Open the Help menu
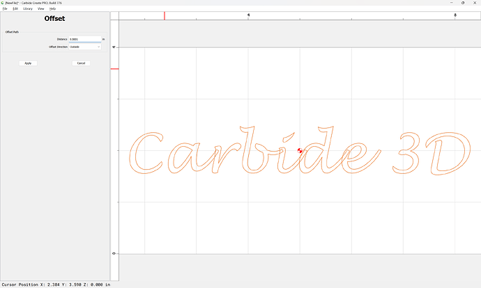Viewport: 481px width, 288px height. pyautogui.click(x=52, y=8)
